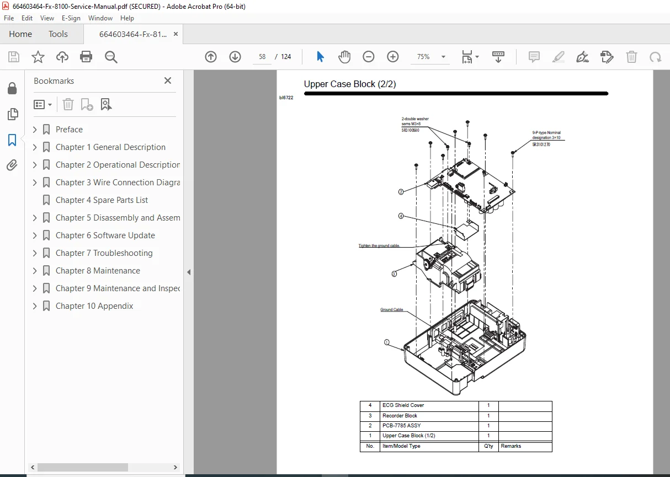The height and width of the screenshot is (477, 670).
Task: Click the Recorder Block table cell
Action: (x=429, y=416)
